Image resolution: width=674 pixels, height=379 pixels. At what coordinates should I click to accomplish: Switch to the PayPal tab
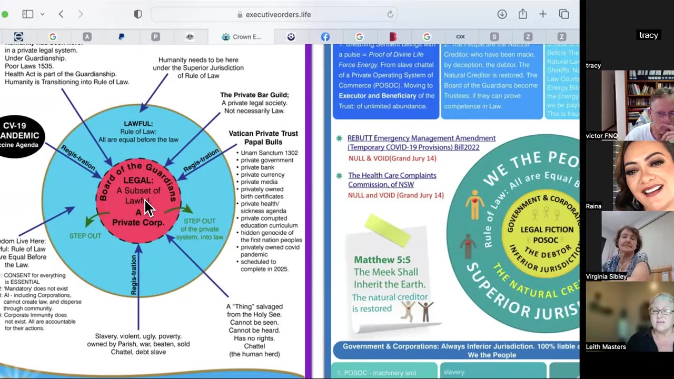[121, 36]
